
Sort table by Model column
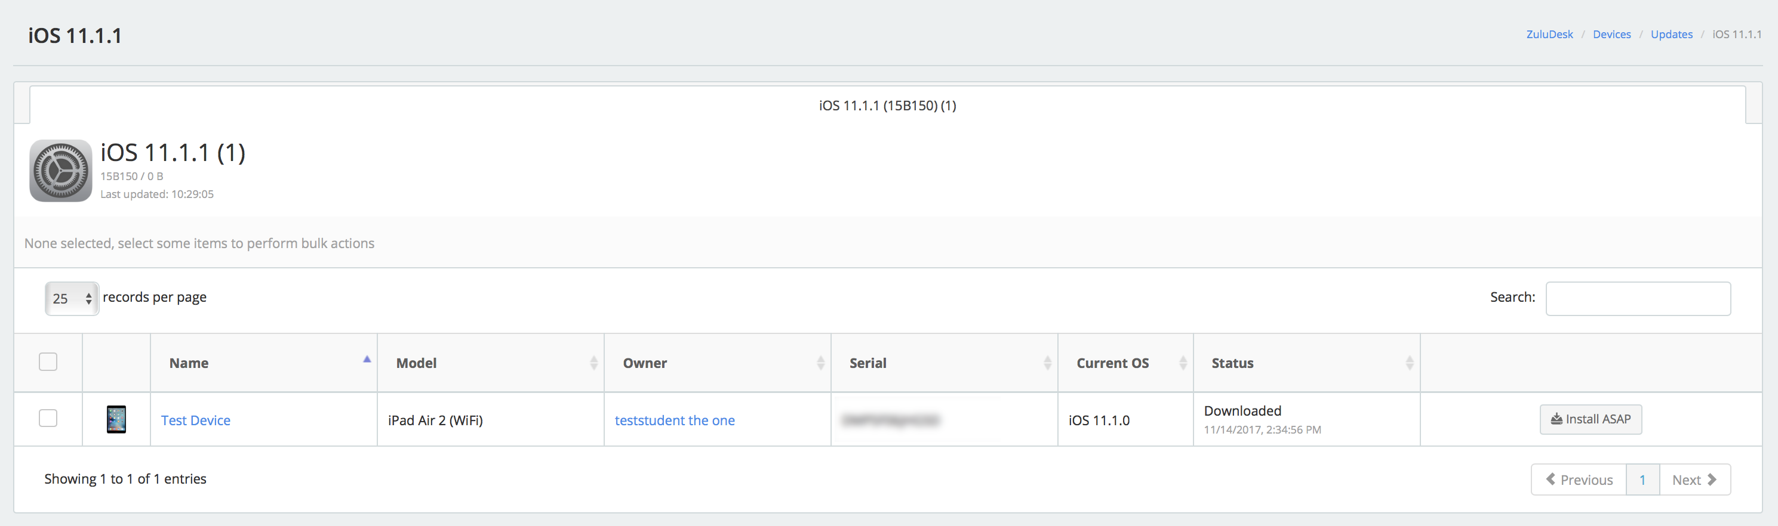pos(491,363)
